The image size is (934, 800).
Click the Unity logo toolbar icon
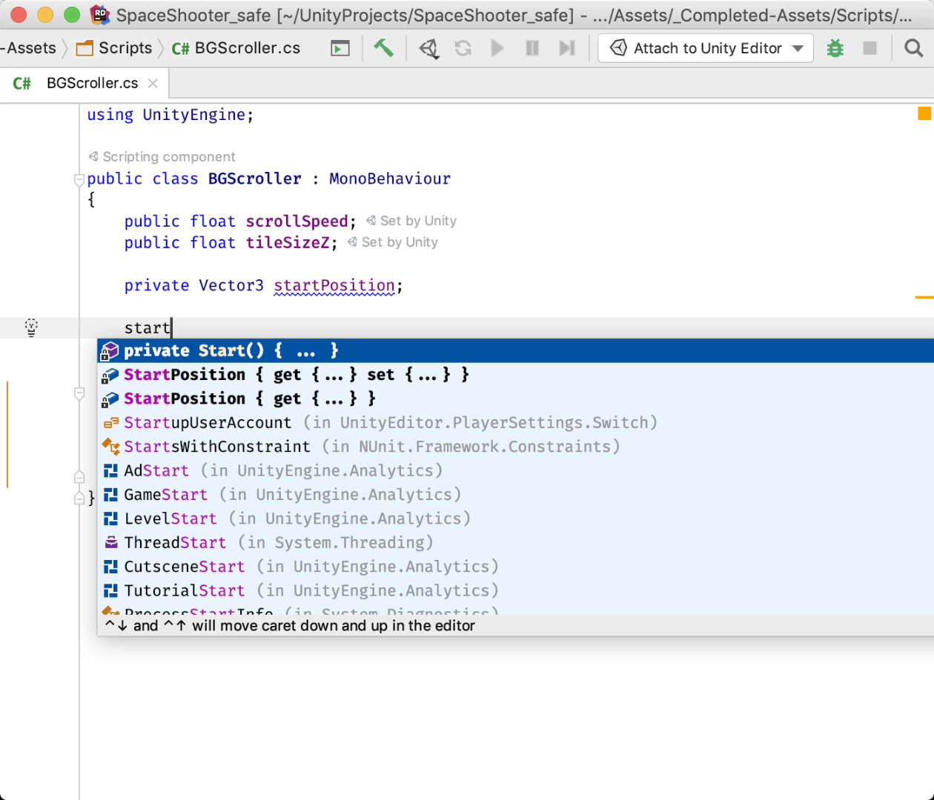[428, 49]
